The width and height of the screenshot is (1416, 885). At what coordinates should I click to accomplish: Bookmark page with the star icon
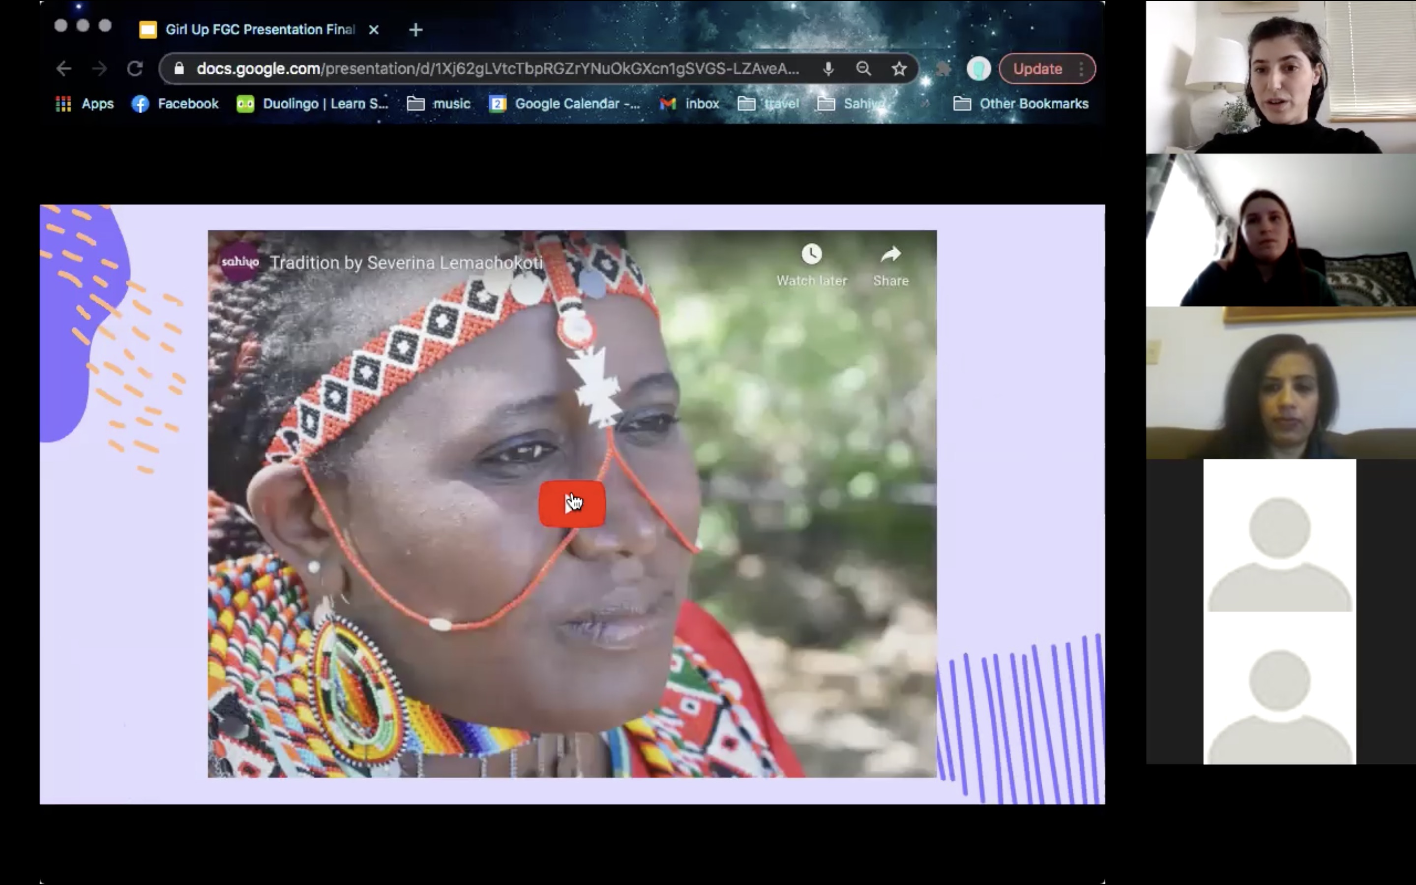(899, 69)
